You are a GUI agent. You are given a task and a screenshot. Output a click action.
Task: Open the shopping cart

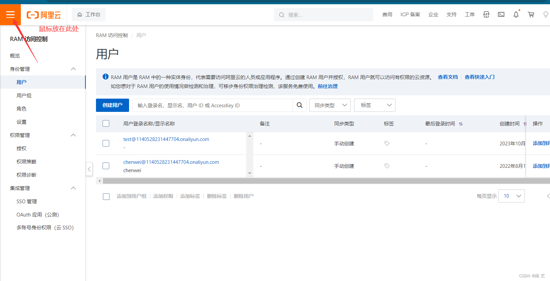click(531, 15)
